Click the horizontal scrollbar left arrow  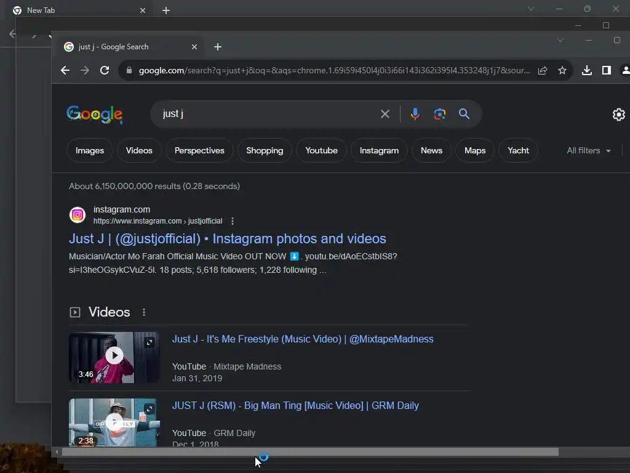click(57, 452)
